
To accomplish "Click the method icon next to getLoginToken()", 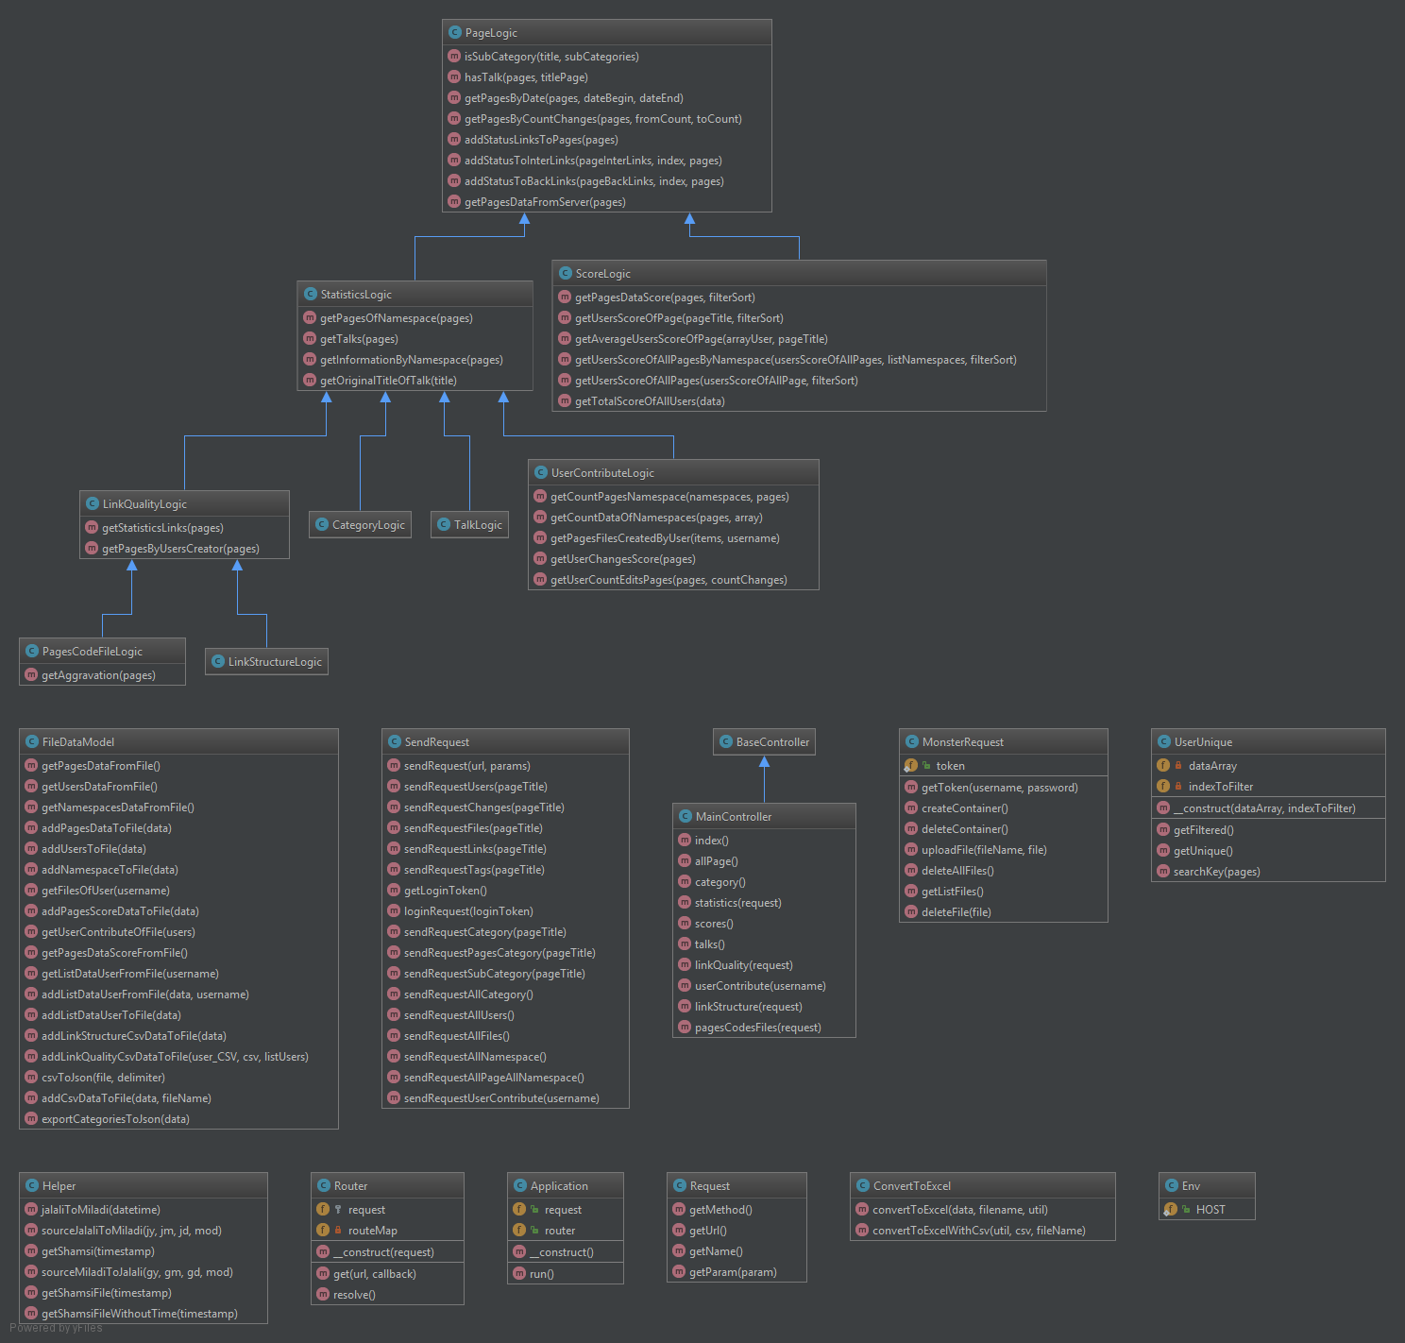I will coord(394,890).
